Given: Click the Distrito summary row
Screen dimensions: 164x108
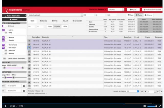Looking at the screenshot, I should click(x=125, y=27).
